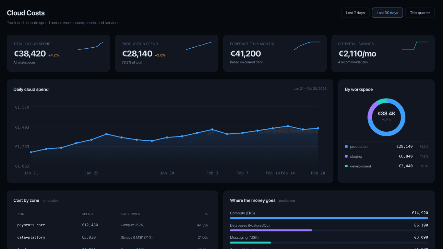
Task: Choose the This quarter range
Action: click(420, 13)
